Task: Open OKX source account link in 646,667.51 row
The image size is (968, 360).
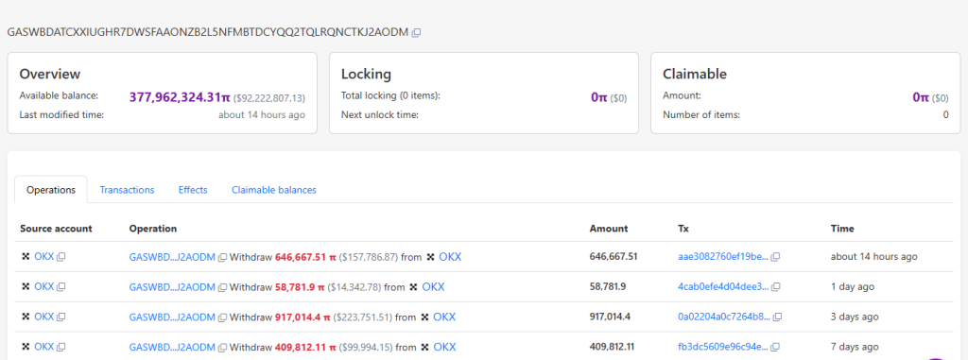Action: click(43, 256)
